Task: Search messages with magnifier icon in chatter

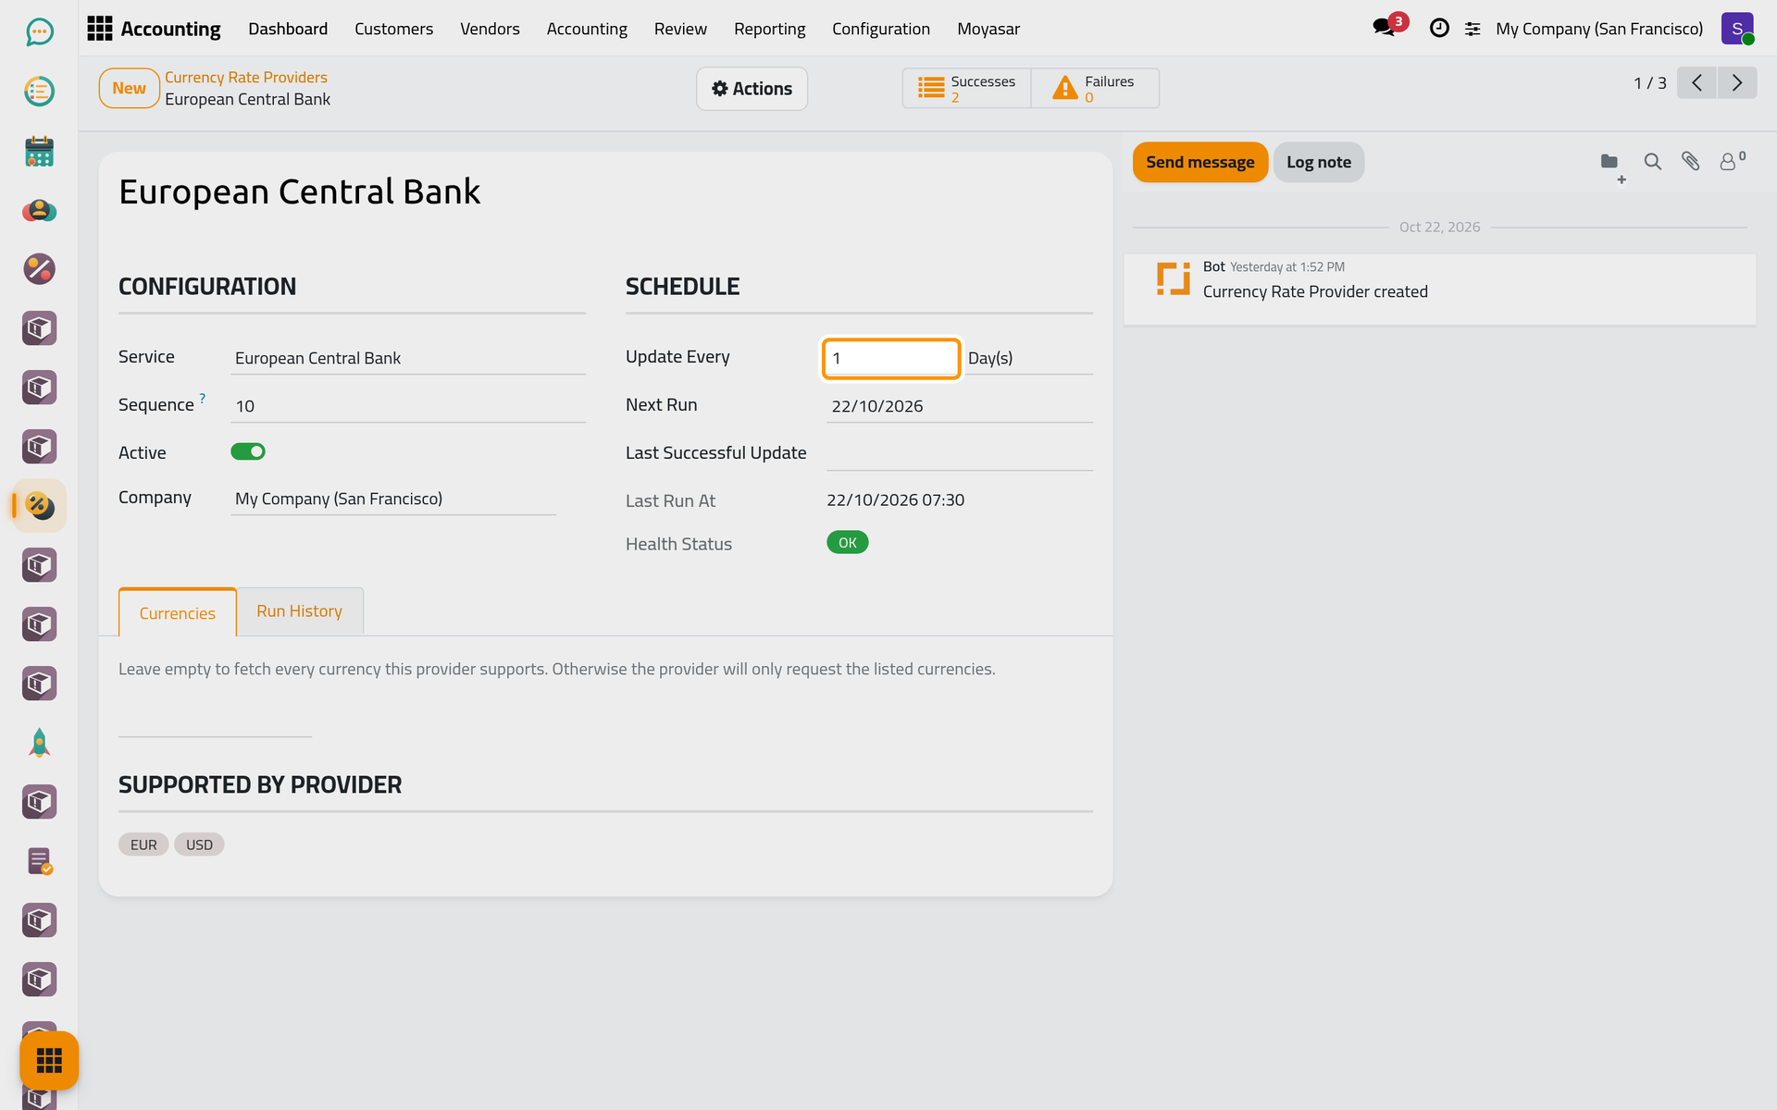Action: point(1652,162)
